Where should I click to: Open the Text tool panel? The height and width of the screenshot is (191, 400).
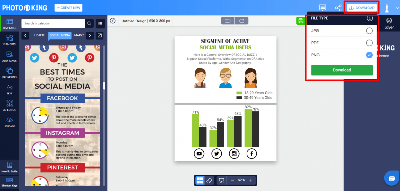point(9,90)
